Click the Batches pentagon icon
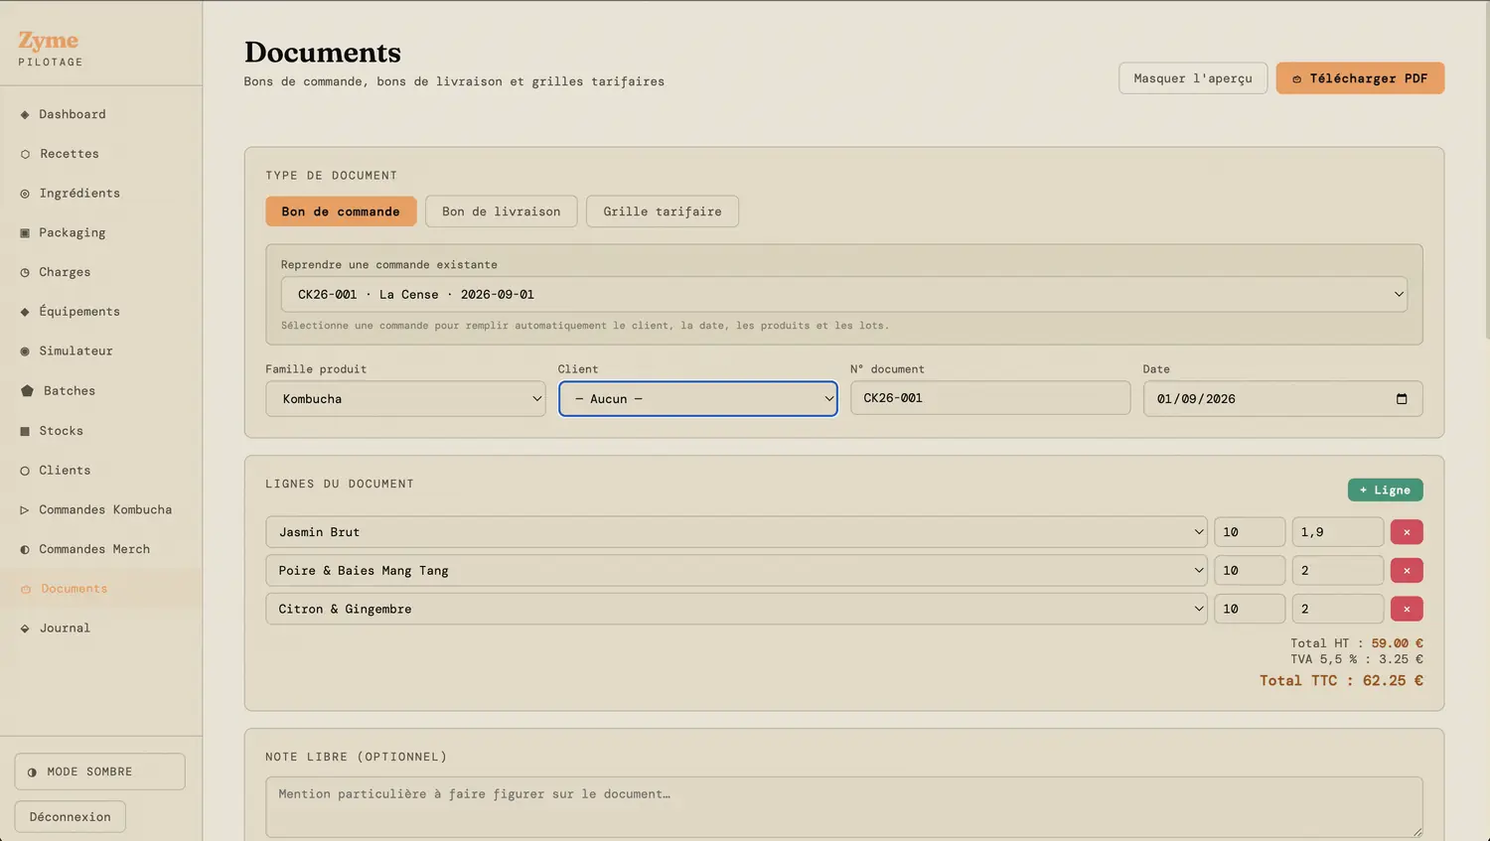Viewport: 1490px width, 841px height. [x=27, y=391]
